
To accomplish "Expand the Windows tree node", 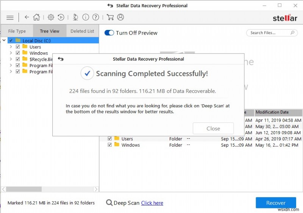I will click(x=11, y=53).
